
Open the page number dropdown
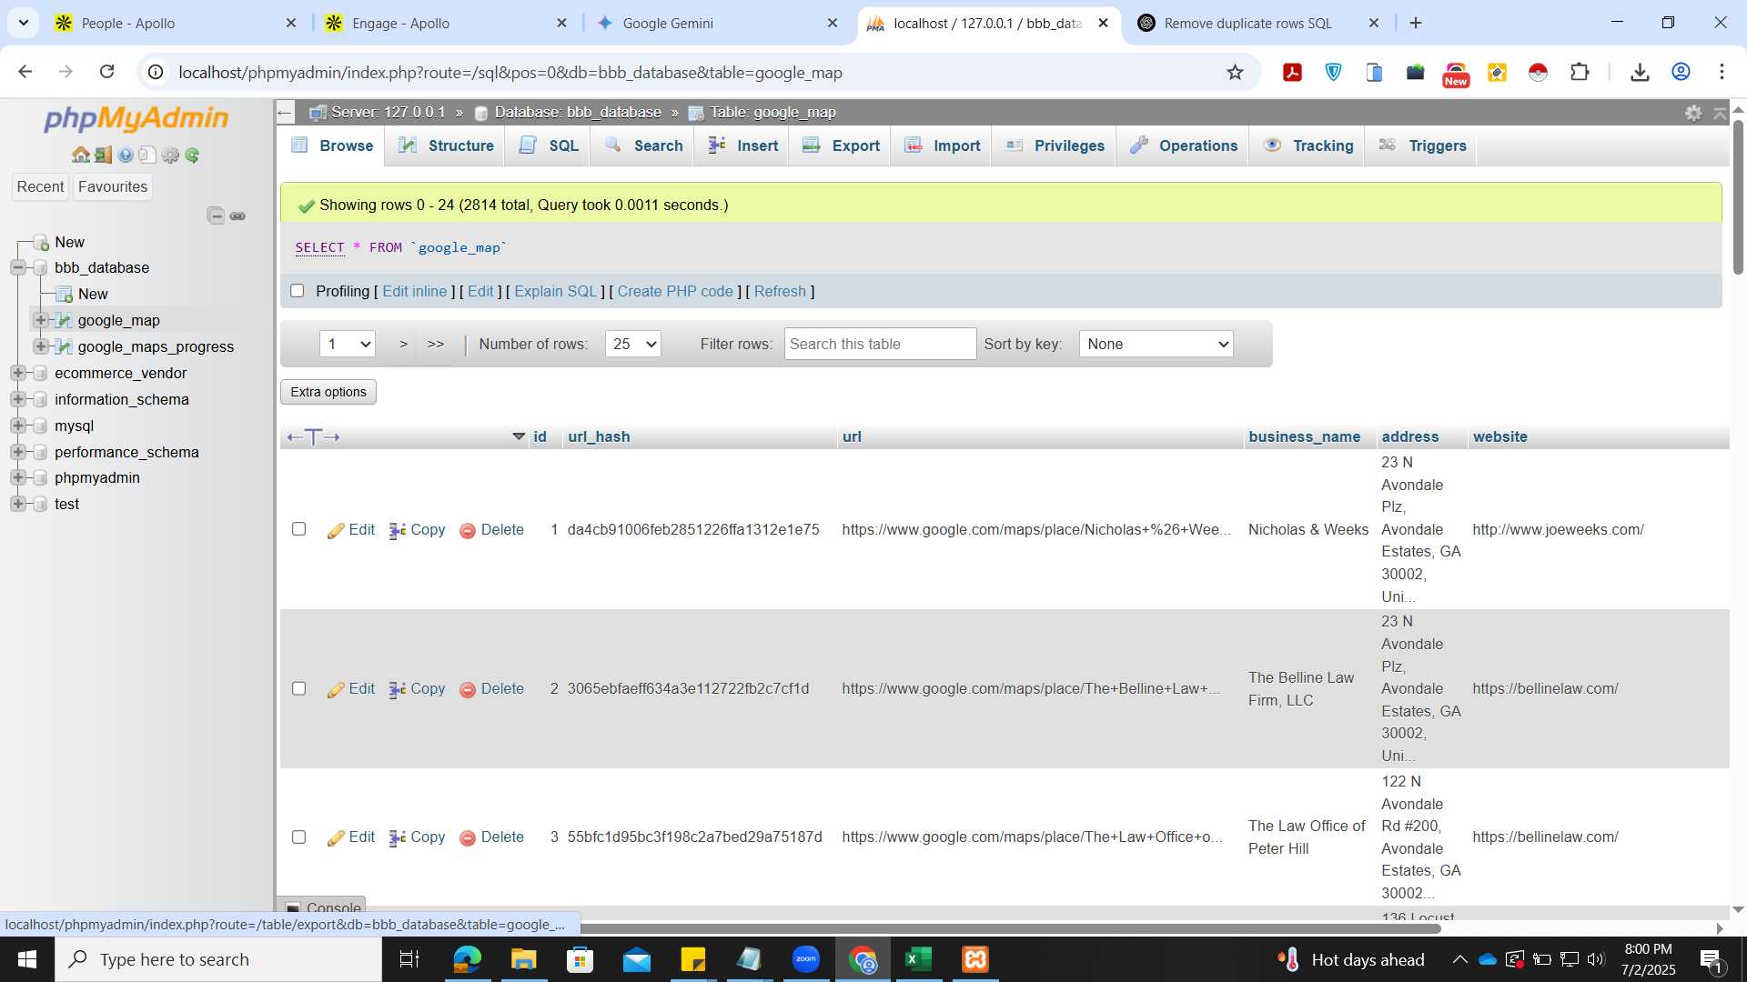348,344
